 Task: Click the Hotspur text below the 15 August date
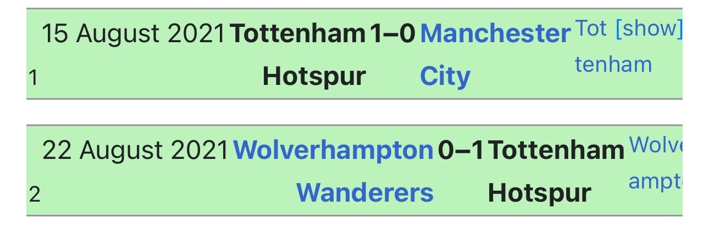coord(314,76)
